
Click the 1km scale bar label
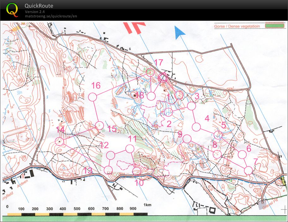point(147,205)
